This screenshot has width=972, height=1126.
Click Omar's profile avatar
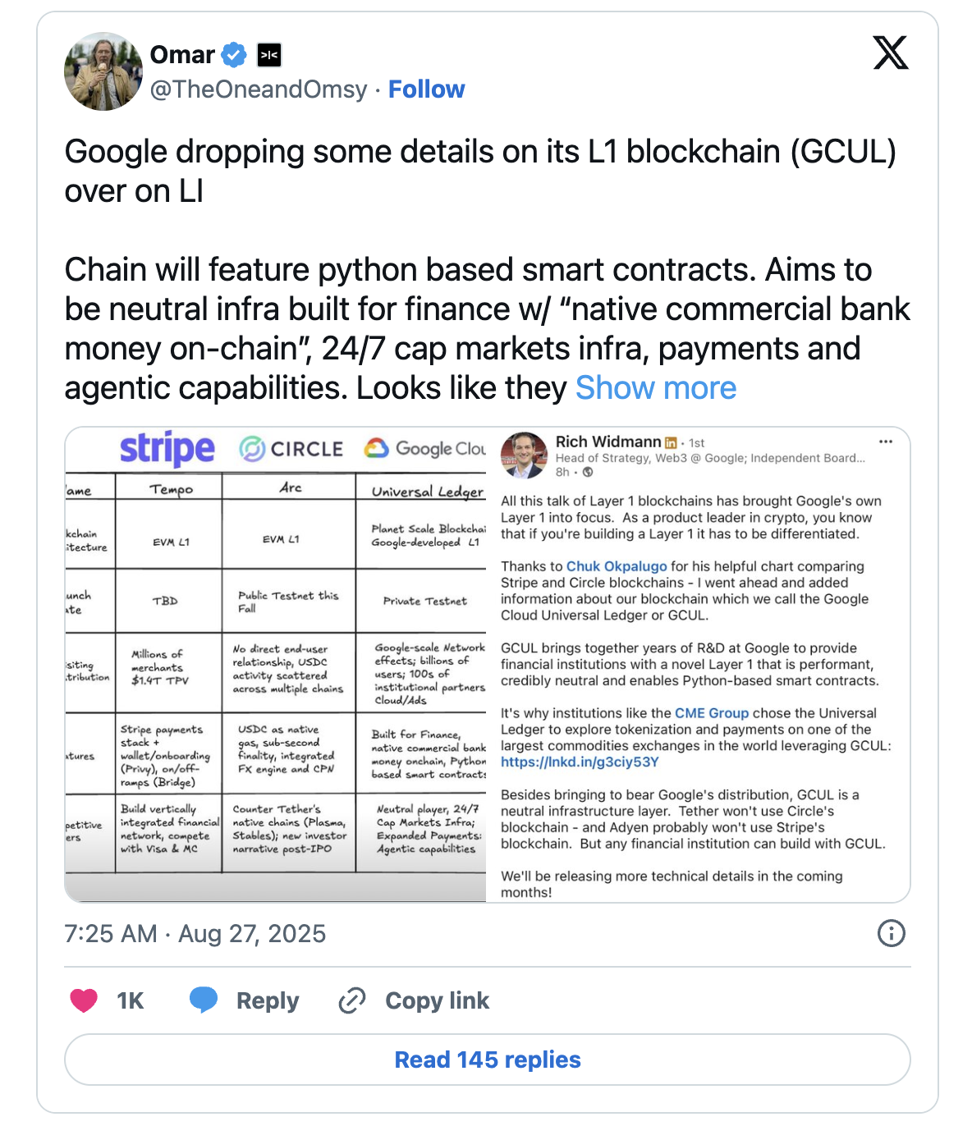point(103,71)
